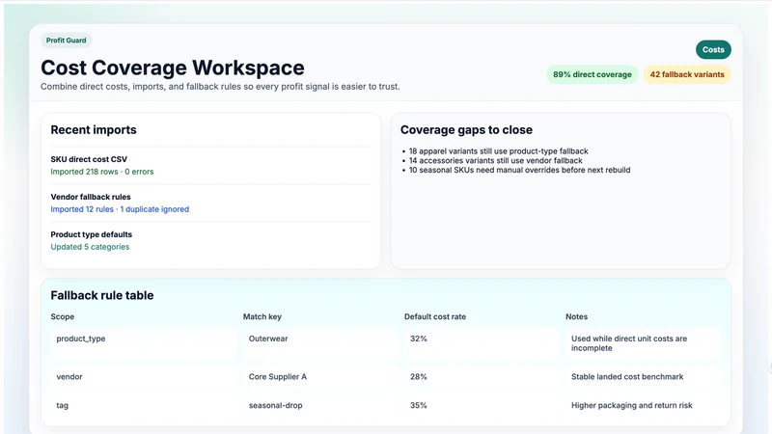
Task: Click the 14 accessories variants bullet
Action: click(495, 160)
